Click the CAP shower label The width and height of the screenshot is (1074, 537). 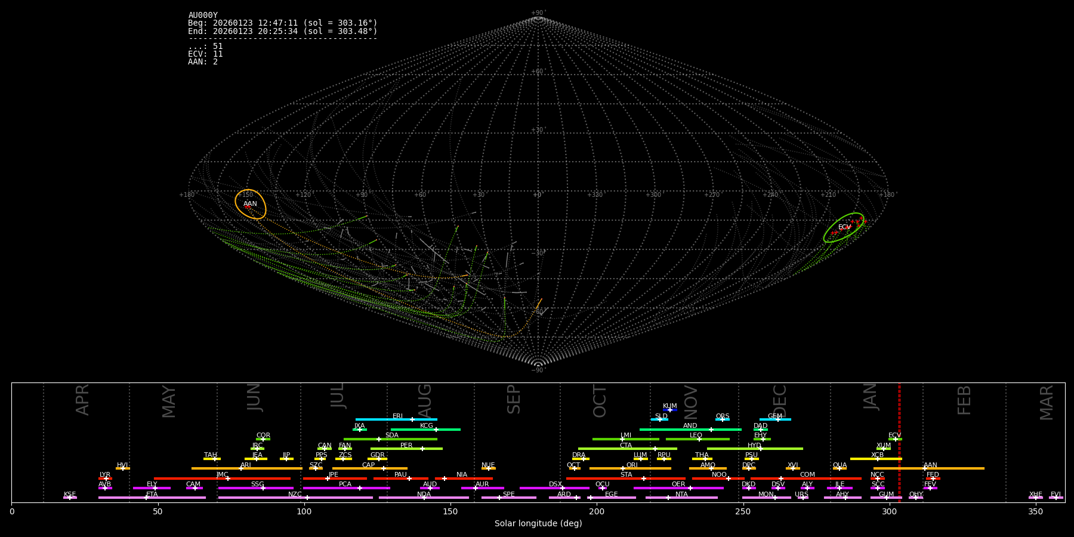click(x=369, y=465)
